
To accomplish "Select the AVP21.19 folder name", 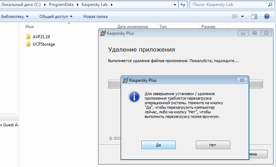I will (41, 37).
